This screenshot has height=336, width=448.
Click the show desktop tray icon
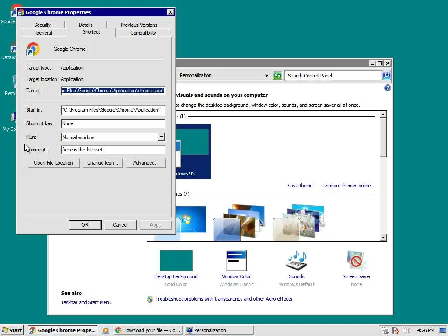tap(443, 331)
